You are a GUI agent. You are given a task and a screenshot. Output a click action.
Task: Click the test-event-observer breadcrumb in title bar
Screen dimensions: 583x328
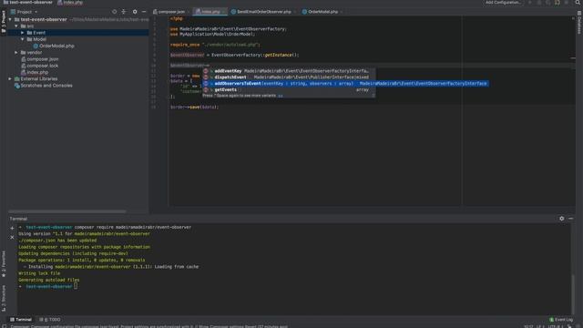pyautogui.click(x=28, y=2)
